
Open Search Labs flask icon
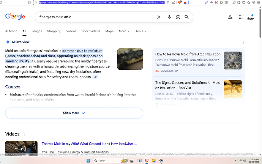click(230, 17)
